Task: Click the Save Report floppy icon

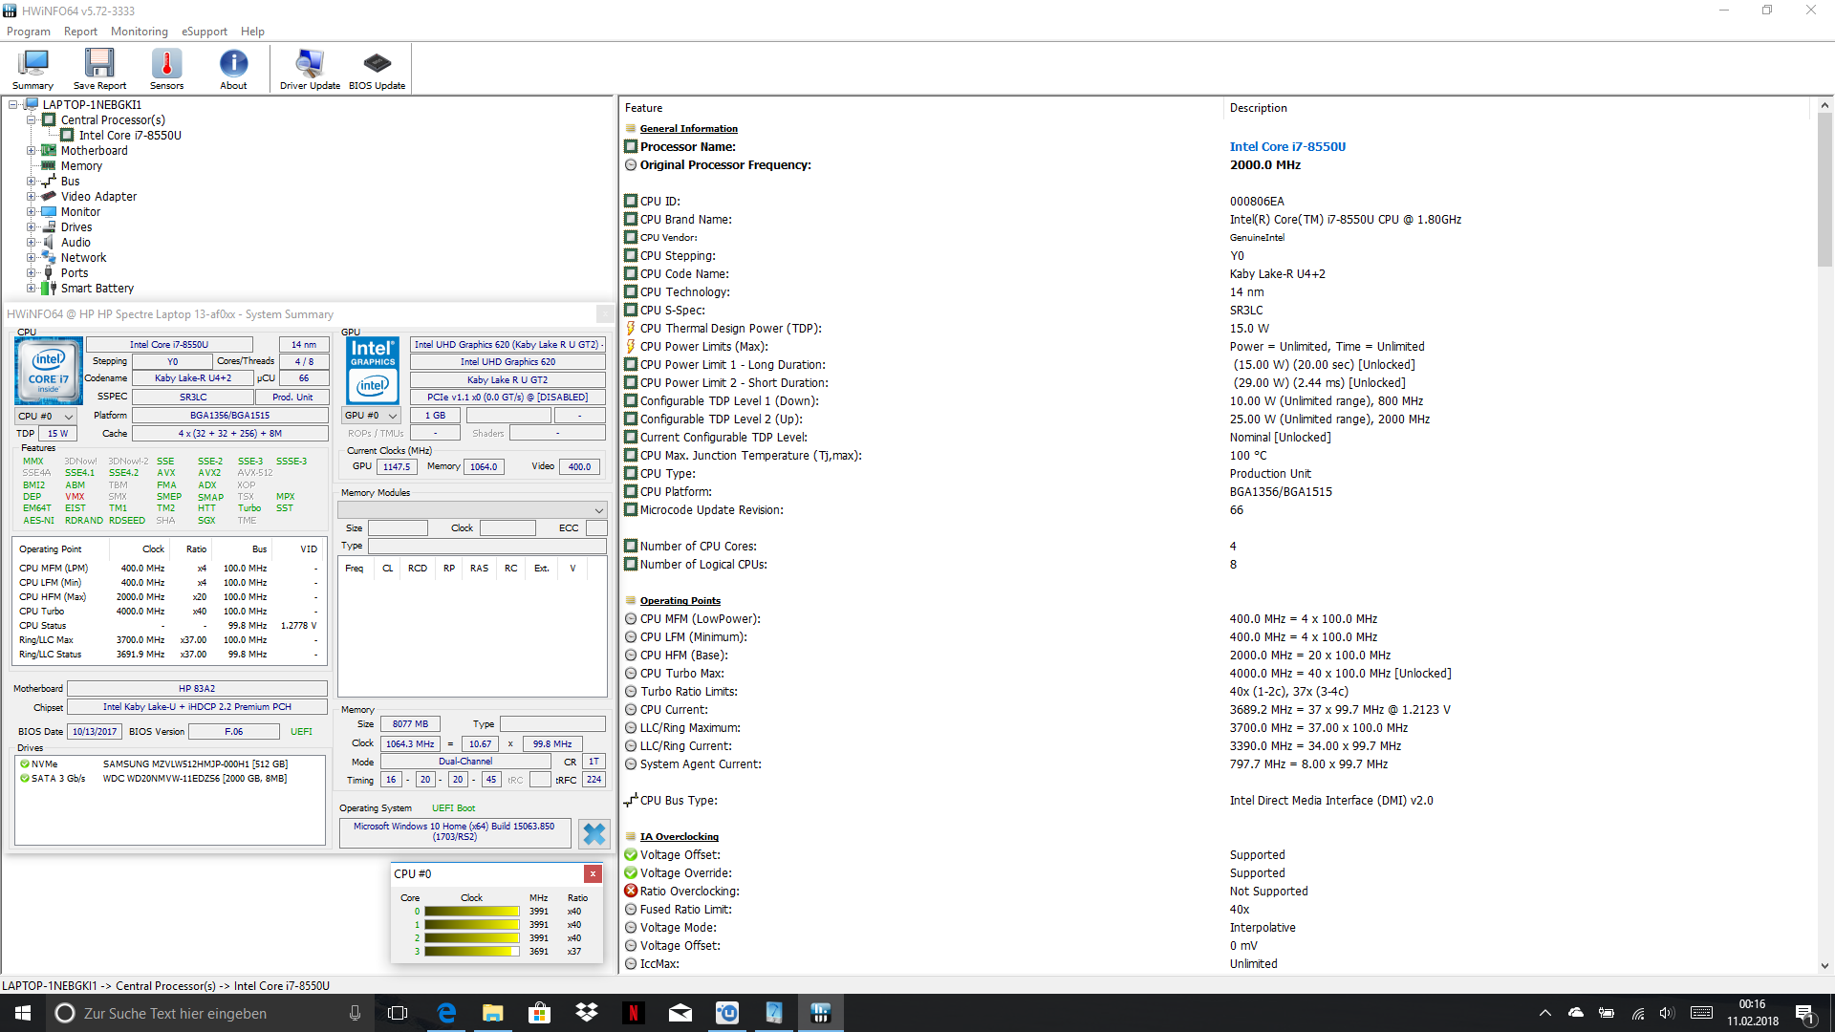Action: 99,69
